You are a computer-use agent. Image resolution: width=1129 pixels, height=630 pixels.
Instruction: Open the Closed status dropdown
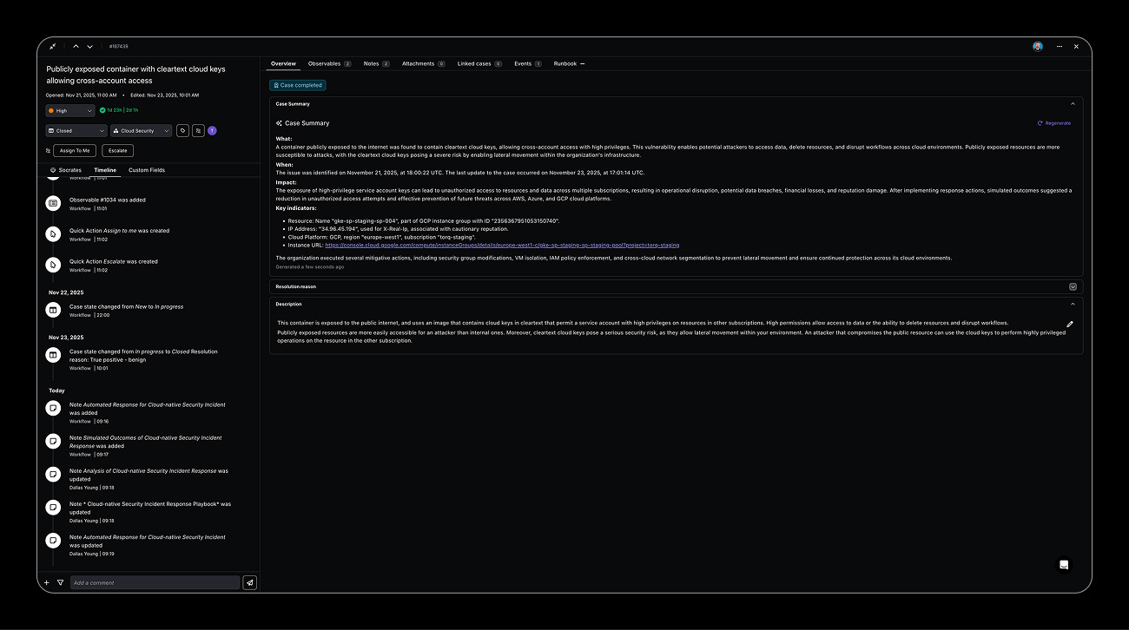tap(76, 131)
